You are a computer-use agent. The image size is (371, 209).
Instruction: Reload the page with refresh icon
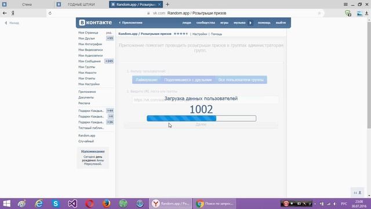pos(50,13)
